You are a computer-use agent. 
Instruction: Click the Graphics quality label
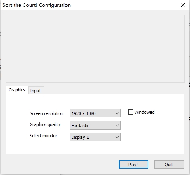[45, 124]
